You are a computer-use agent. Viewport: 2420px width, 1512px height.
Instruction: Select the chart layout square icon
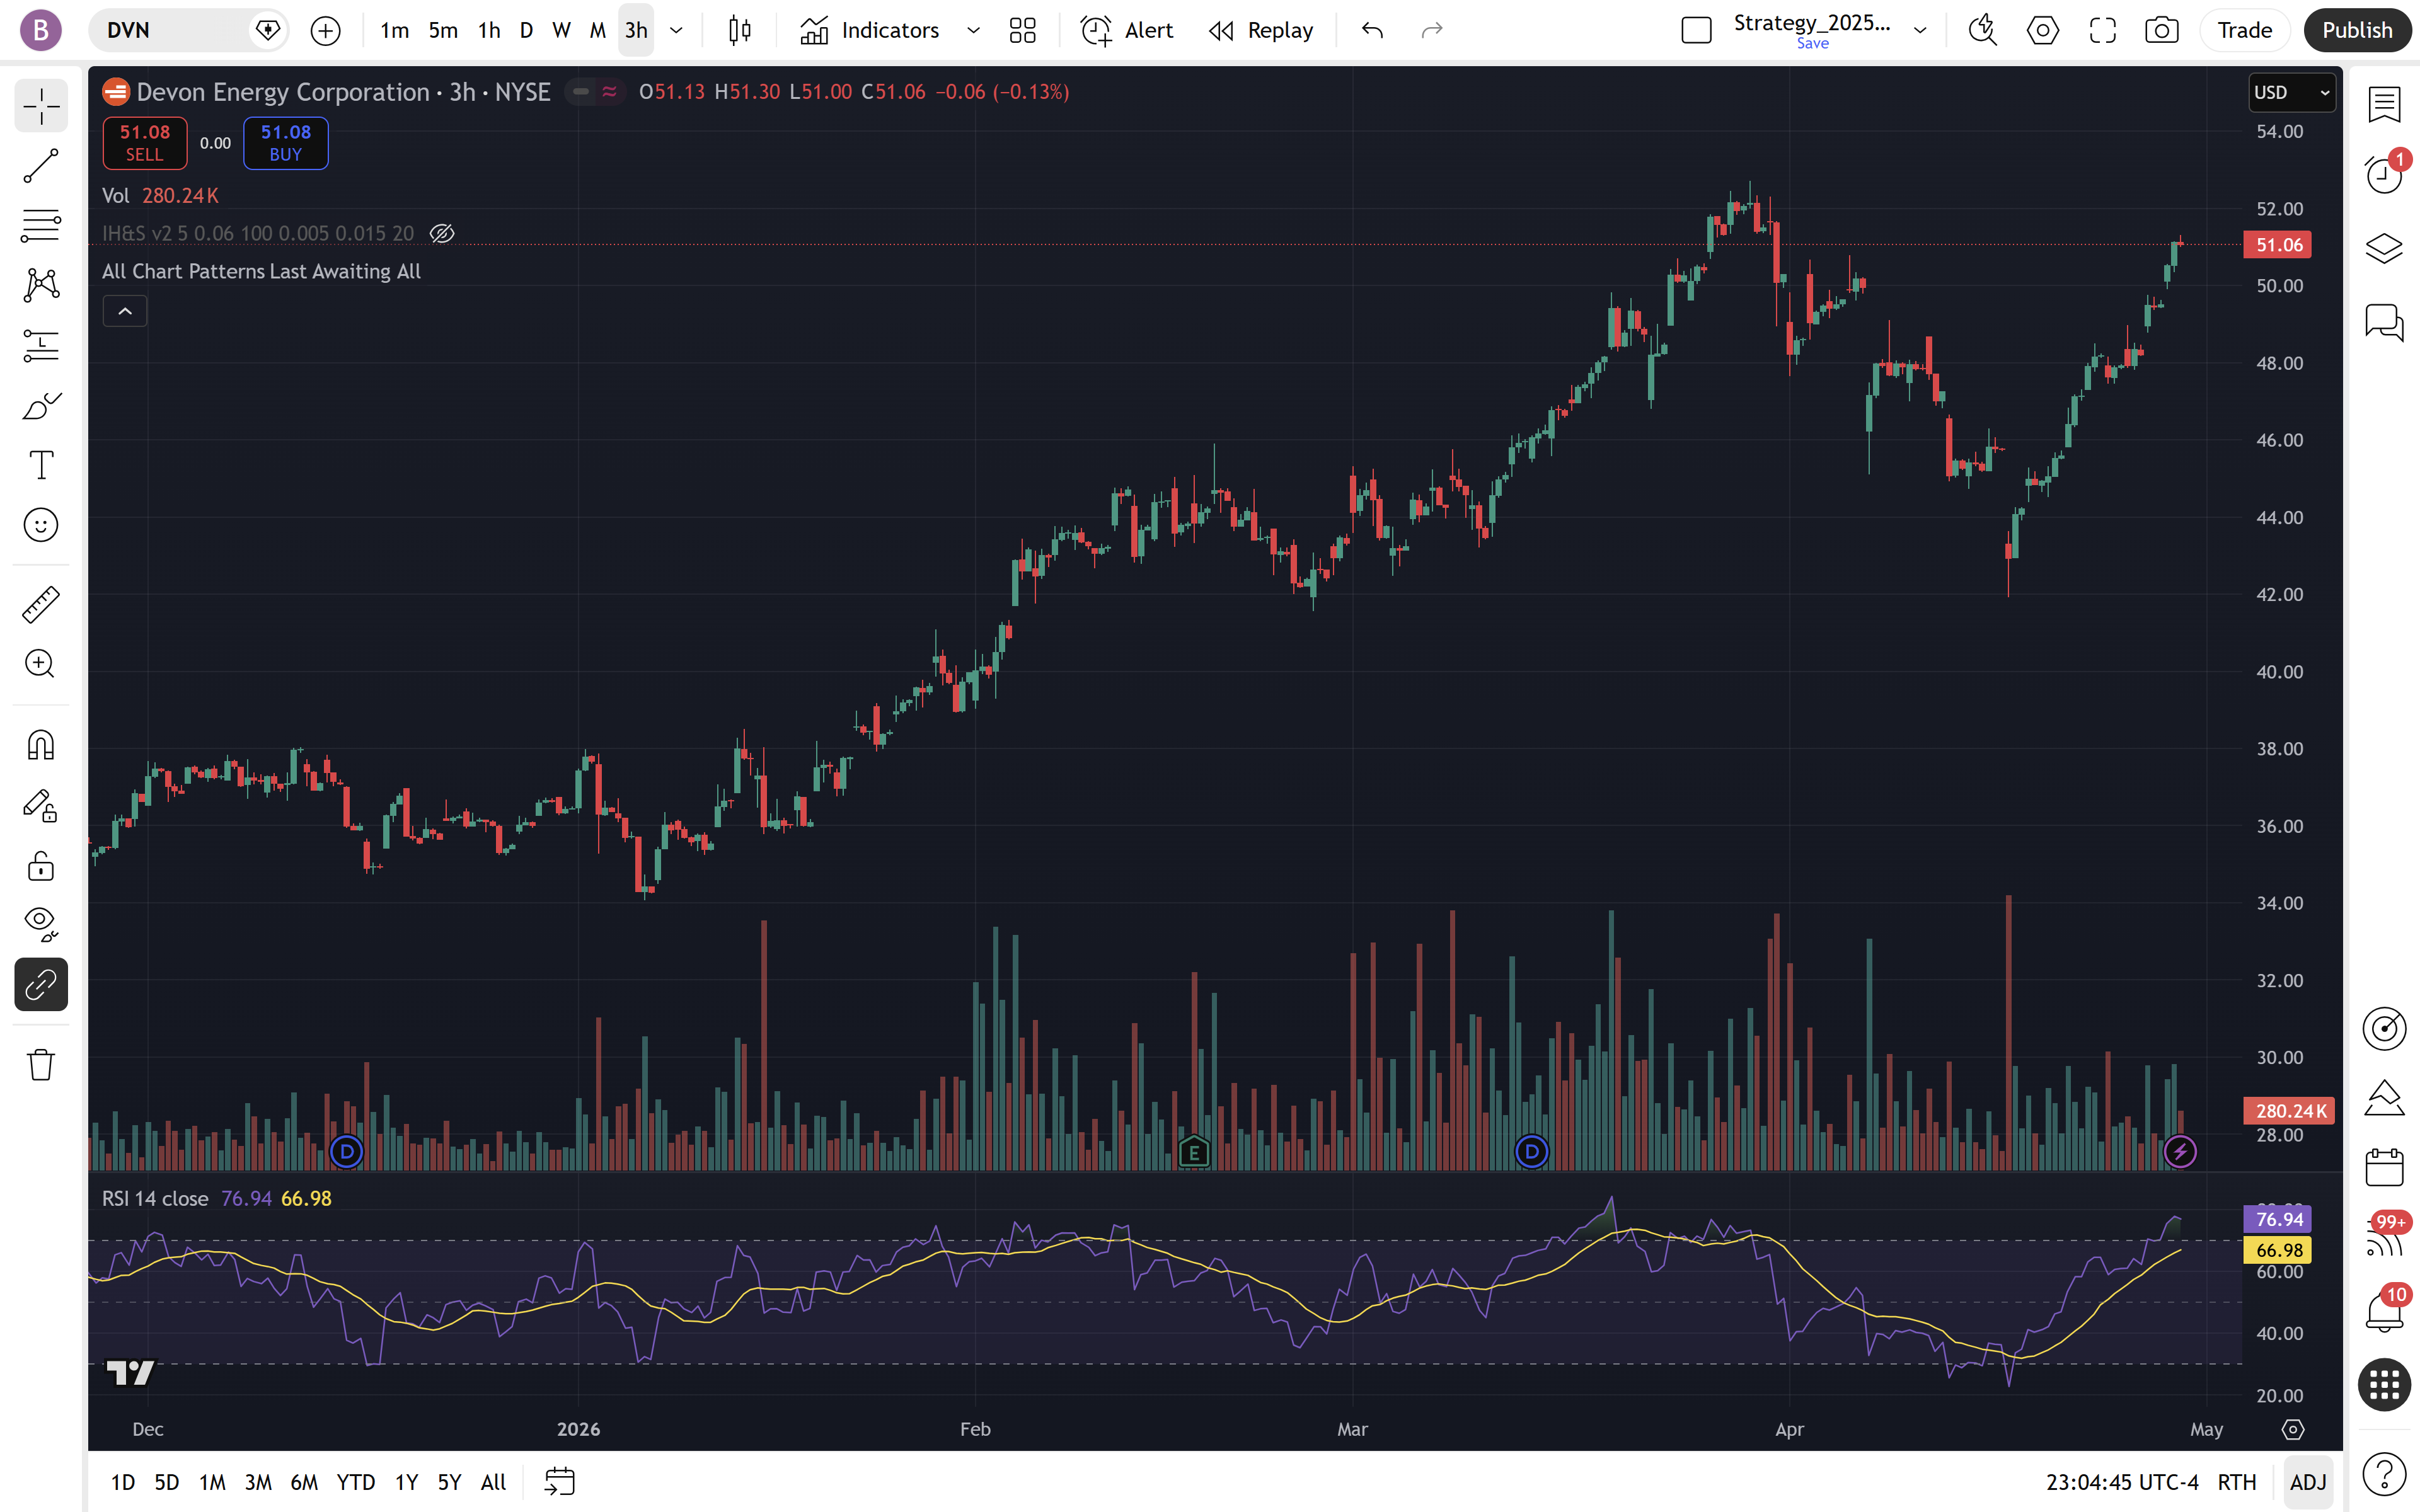(1697, 31)
